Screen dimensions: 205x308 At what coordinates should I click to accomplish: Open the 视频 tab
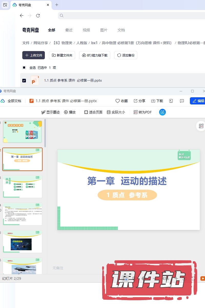click(86, 30)
